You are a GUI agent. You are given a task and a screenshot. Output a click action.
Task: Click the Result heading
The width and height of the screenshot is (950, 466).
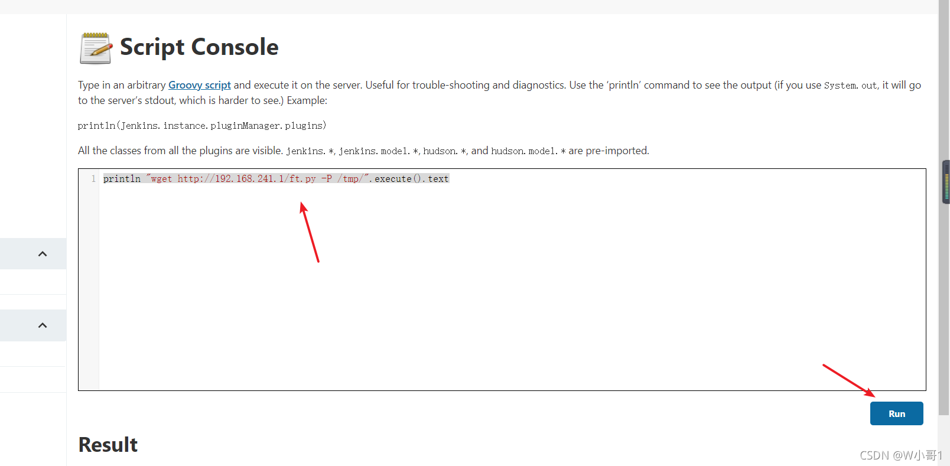pos(108,445)
